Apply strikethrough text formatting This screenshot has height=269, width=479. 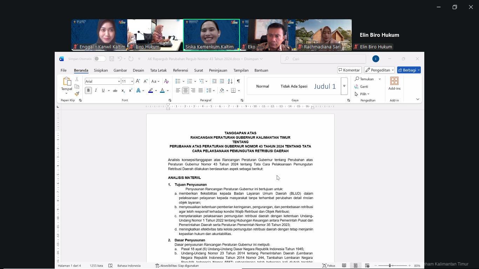click(x=115, y=91)
